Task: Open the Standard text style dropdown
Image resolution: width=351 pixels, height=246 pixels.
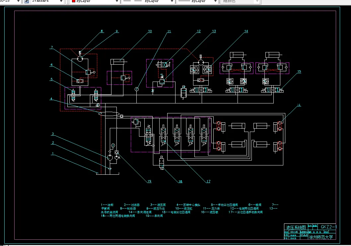Action: click(61, 1)
